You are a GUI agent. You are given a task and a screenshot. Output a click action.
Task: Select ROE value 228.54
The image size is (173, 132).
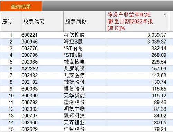[x=159, y=62]
